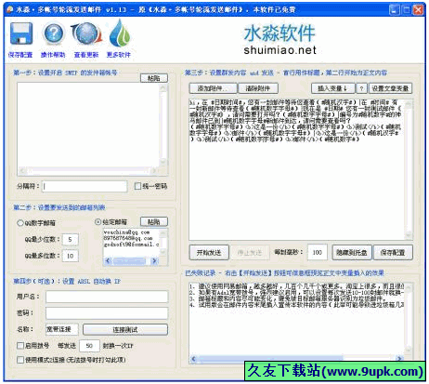Click the mail content scrollbar up arrow

tap(409, 105)
